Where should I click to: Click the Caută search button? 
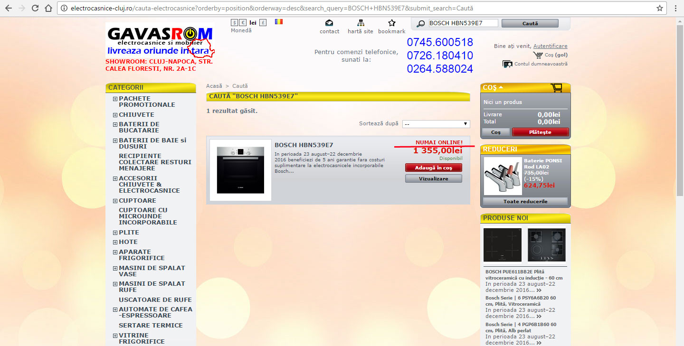530,23
